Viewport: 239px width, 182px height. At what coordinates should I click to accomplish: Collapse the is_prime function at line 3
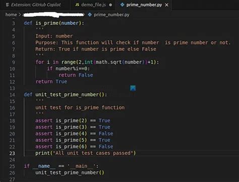pyautogui.click(x=20, y=23)
